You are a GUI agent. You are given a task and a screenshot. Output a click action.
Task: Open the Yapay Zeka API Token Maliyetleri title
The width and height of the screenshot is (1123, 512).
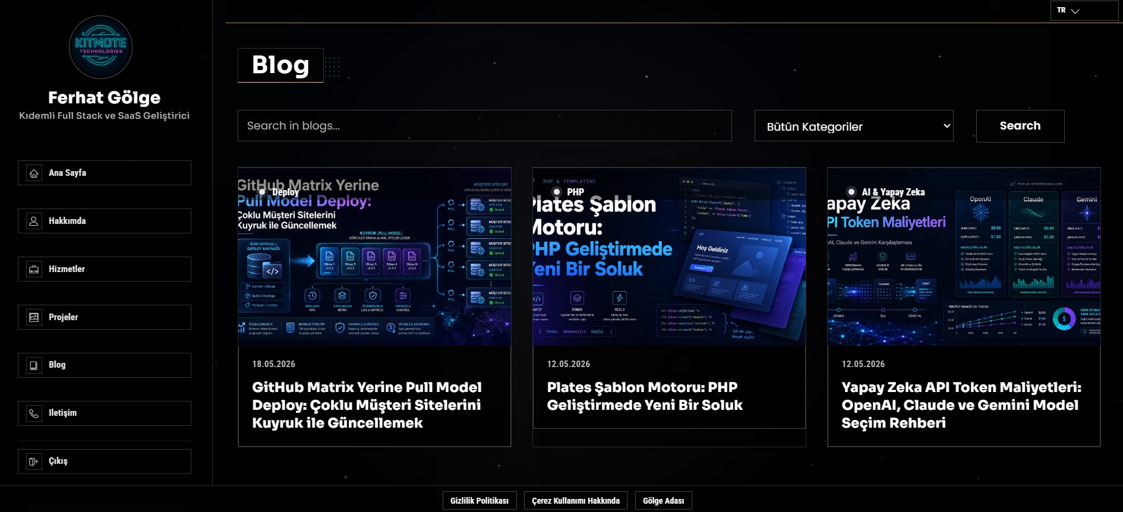[x=961, y=405]
